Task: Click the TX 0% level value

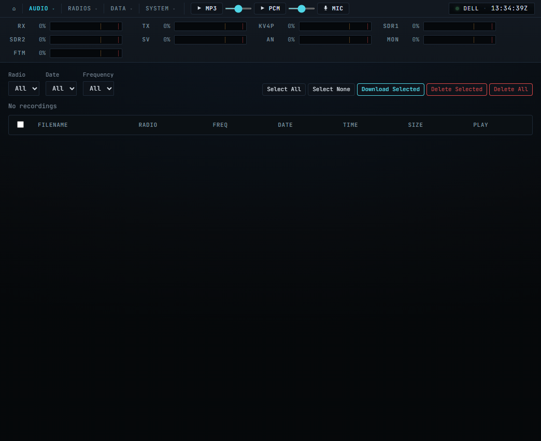Action: tap(167, 26)
